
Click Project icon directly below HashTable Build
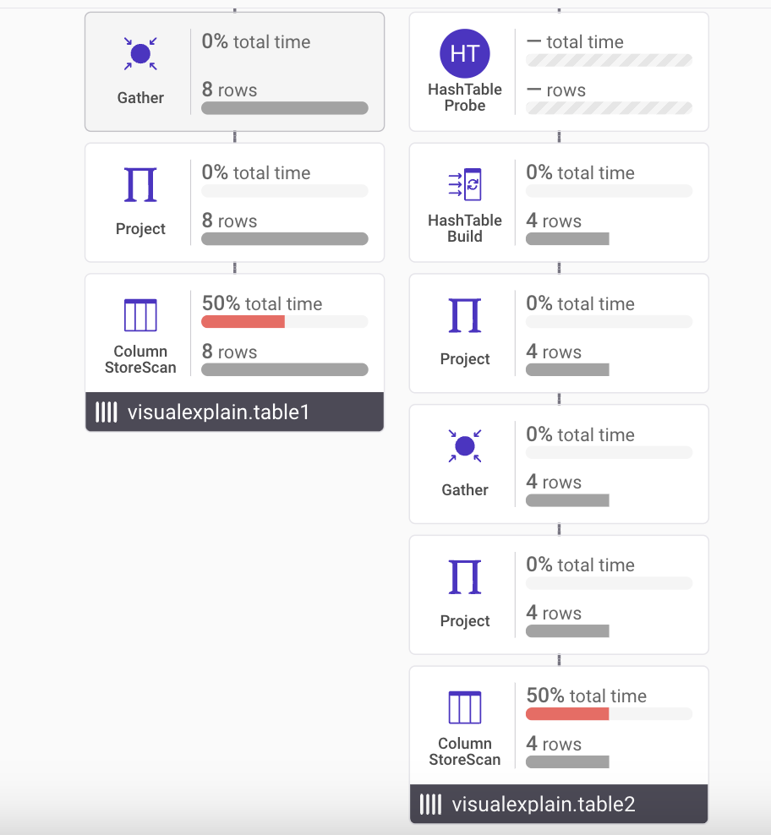465,315
